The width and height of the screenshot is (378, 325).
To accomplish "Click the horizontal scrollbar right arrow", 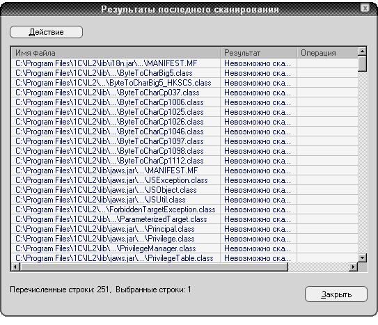I will [354, 267].
